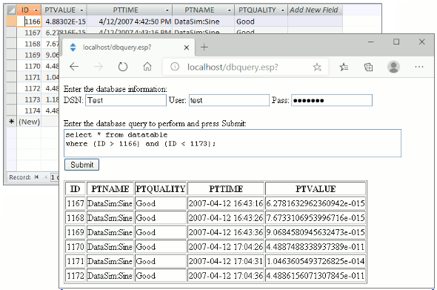Open PTNAME column dropdown in Access
Viewport: 437px width, 290px height.
230,10
